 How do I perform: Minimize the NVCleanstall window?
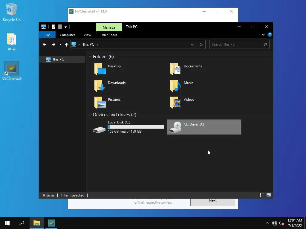(204, 11)
